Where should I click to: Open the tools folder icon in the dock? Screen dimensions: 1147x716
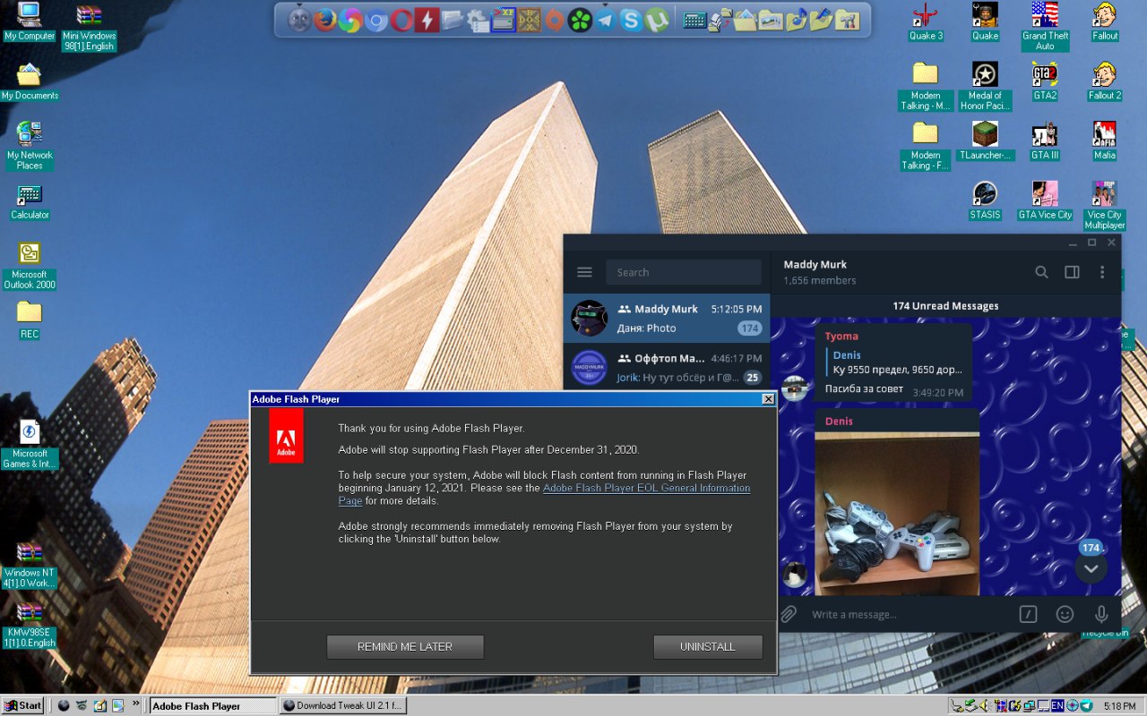[x=847, y=20]
